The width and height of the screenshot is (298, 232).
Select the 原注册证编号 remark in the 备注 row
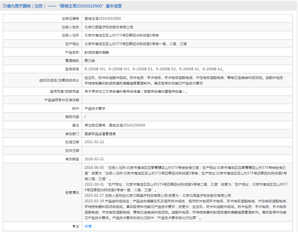(x=115, y=125)
